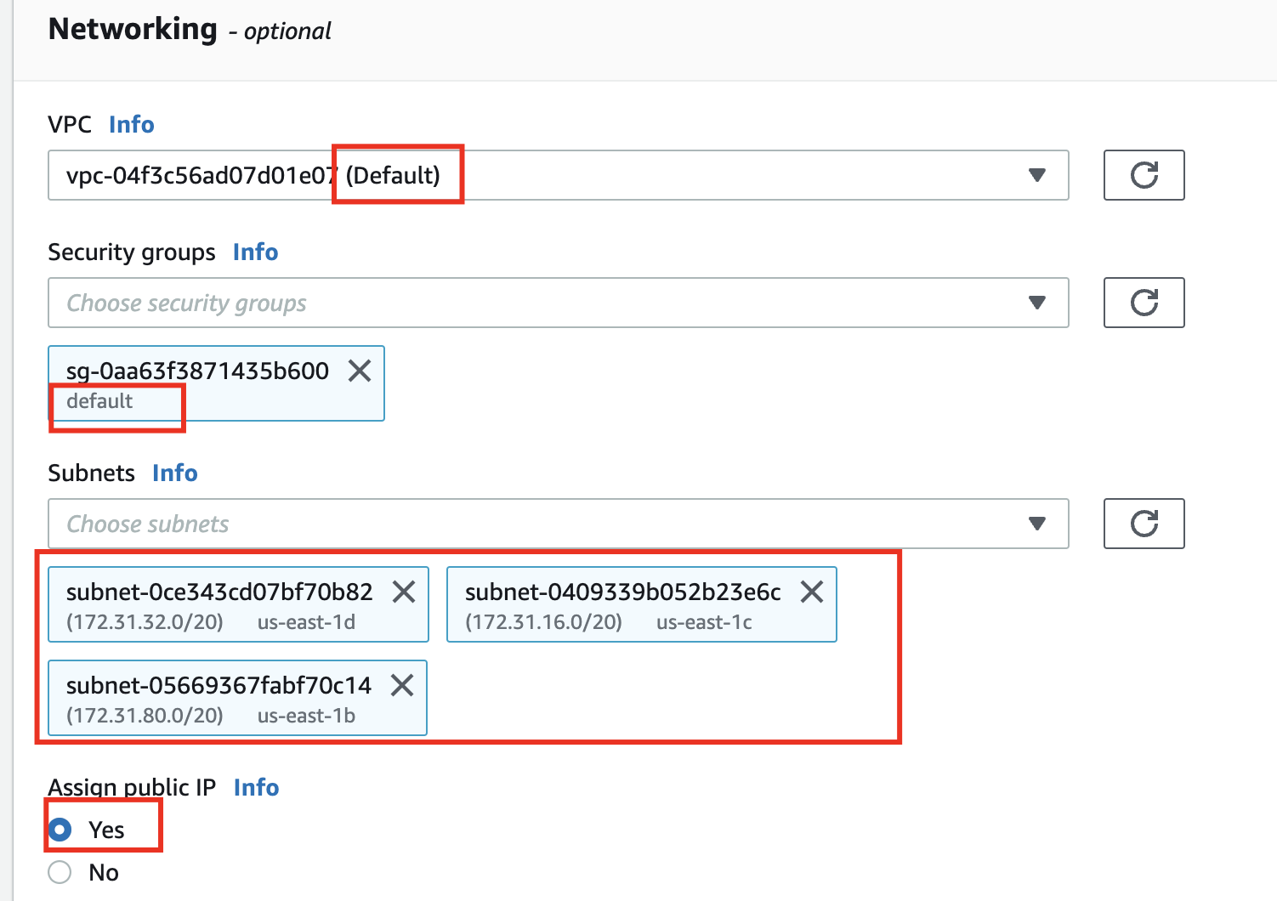Click the 'Choose subnets' placeholder text
Image resolution: width=1277 pixels, height=901 pixels.
click(148, 524)
